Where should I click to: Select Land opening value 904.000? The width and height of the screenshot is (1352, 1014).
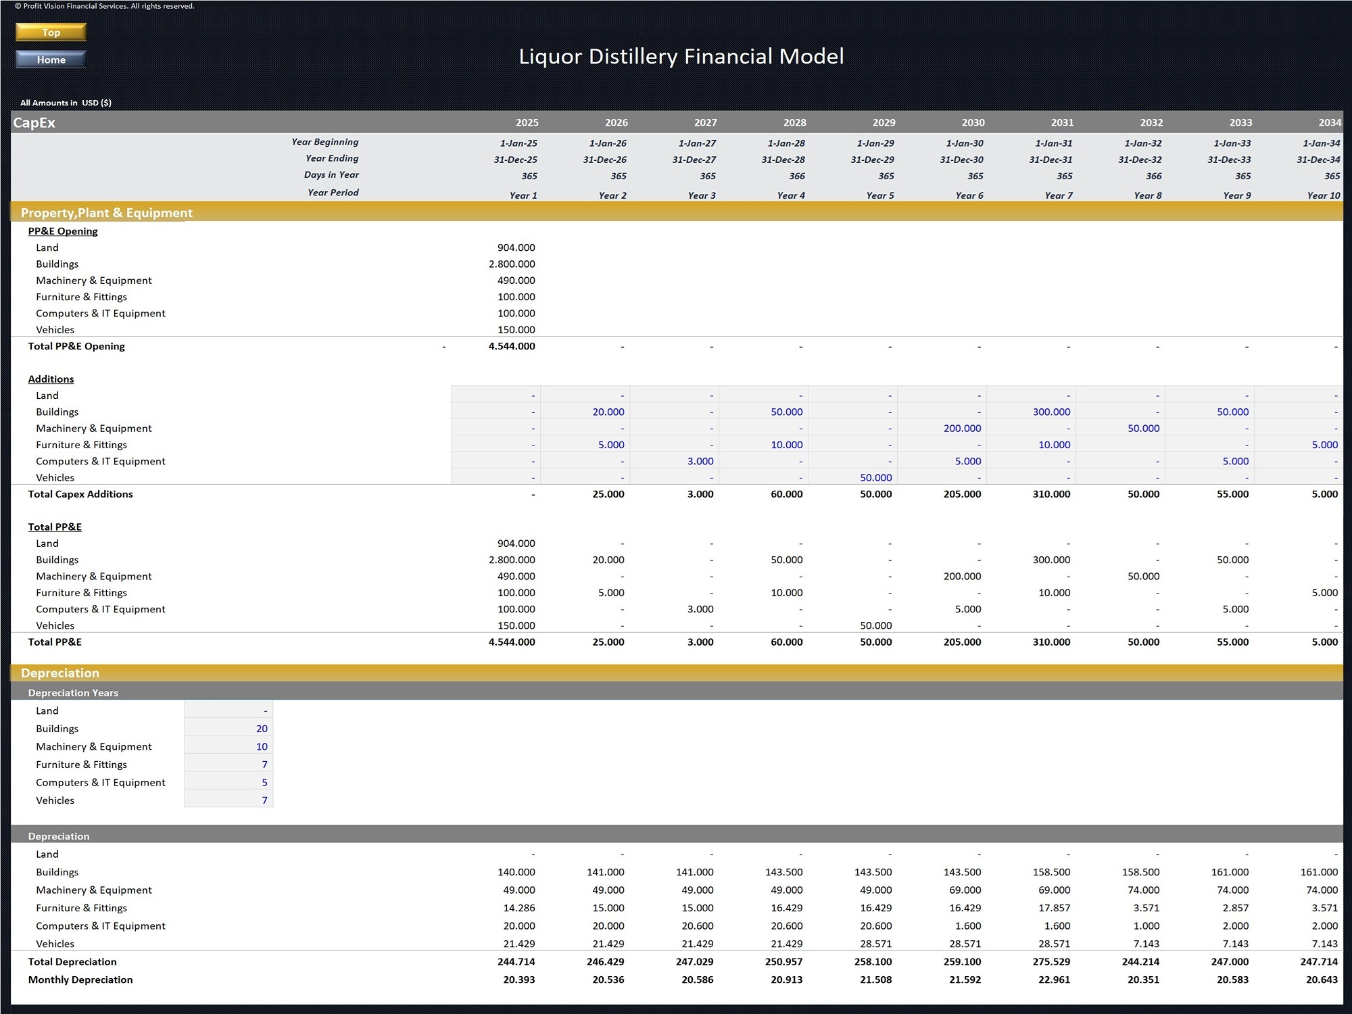[516, 247]
